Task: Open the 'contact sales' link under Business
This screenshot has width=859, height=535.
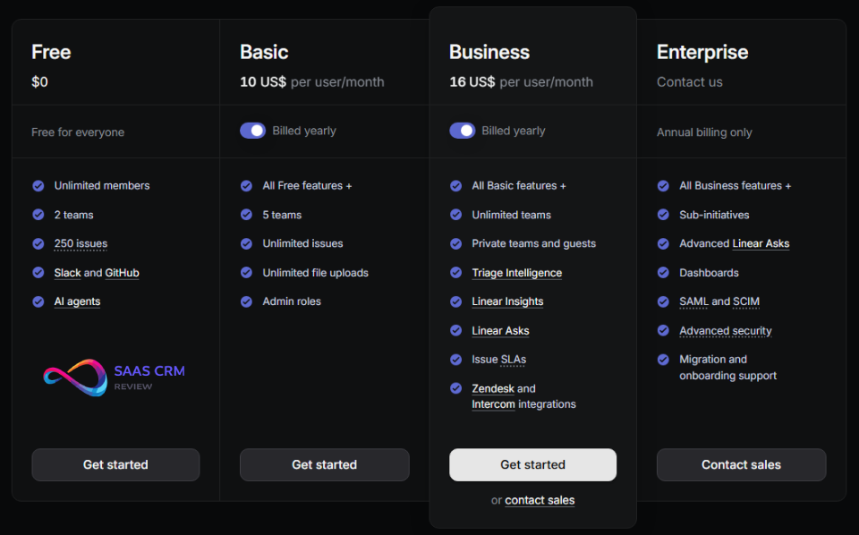Action: click(x=540, y=500)
